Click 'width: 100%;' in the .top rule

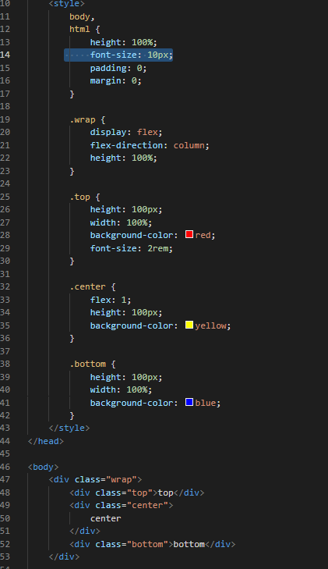click(x=122, y=222)
